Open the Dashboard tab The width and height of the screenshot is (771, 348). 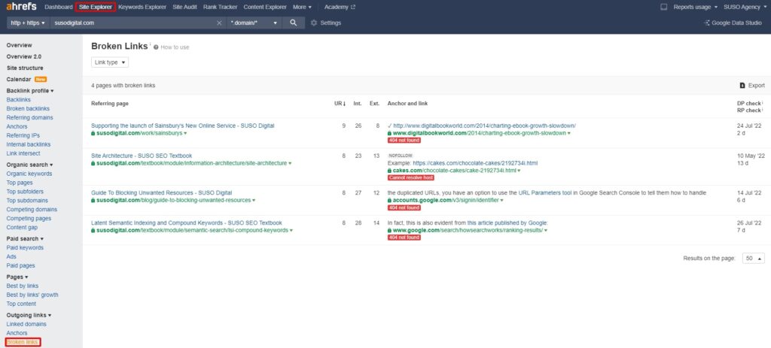pyautogui.click(x=59, y=7)
